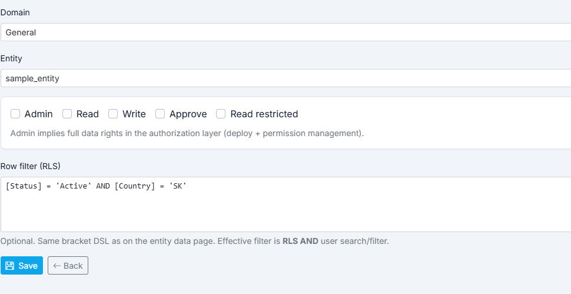Click the 'Row filter (RLS)' label
Image resolution: width=571 pixels, height=294 pixels.
pyautogui.click(x=31, y=166)
